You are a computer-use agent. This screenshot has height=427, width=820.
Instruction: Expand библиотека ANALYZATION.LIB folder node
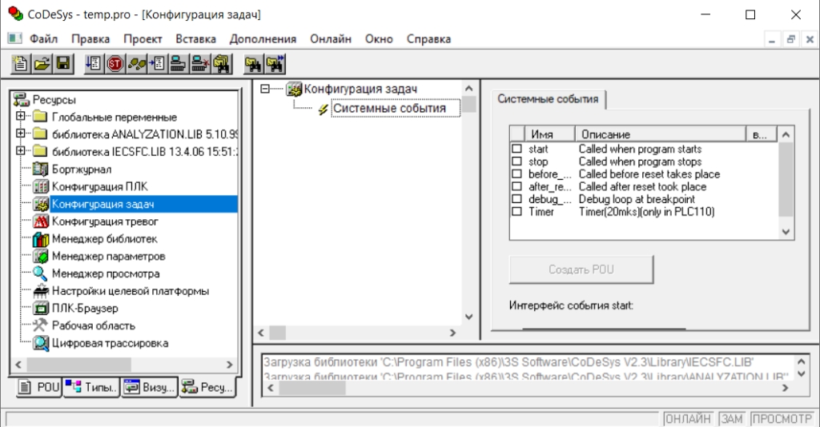20,134
